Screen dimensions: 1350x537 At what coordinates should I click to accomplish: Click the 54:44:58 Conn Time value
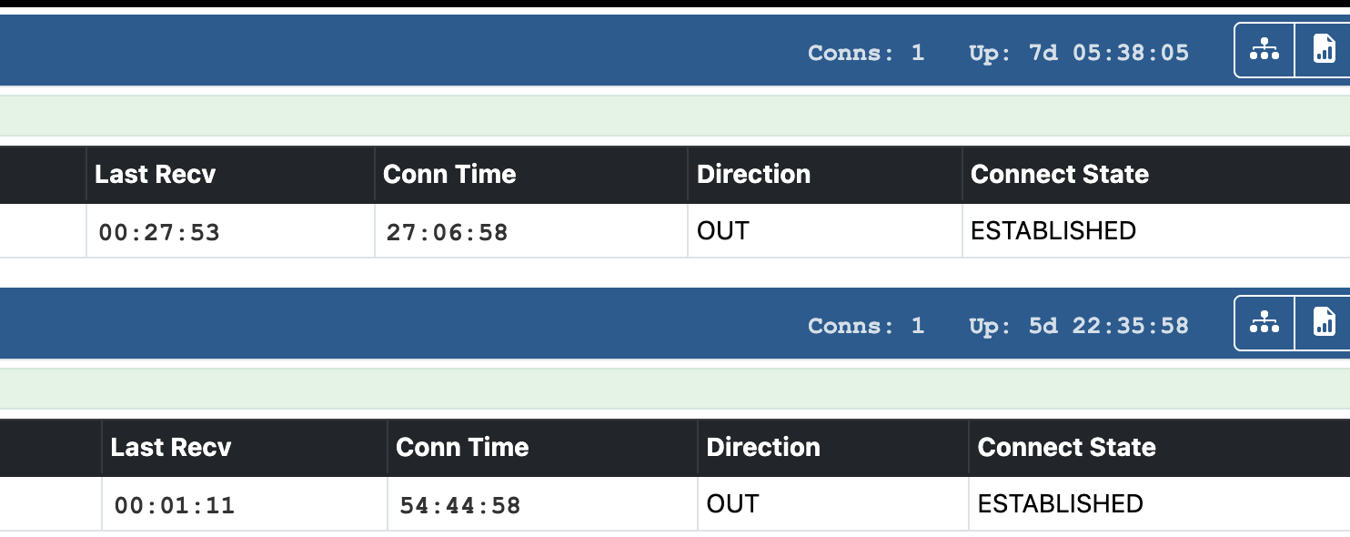(x=459, y=505)
